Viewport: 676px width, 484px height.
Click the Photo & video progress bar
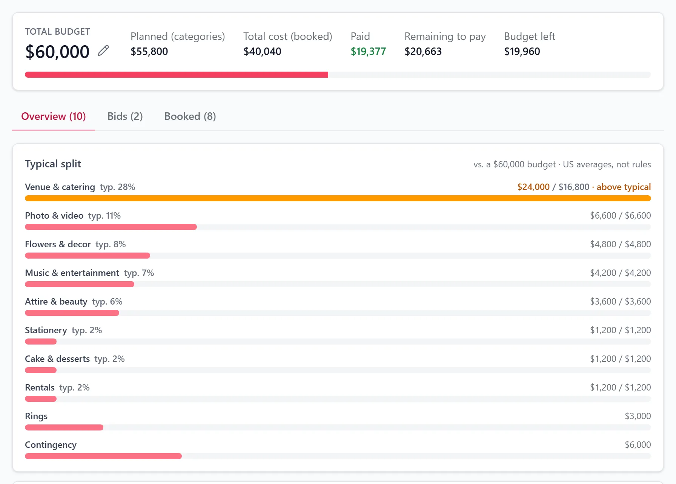tap(338, 227)
